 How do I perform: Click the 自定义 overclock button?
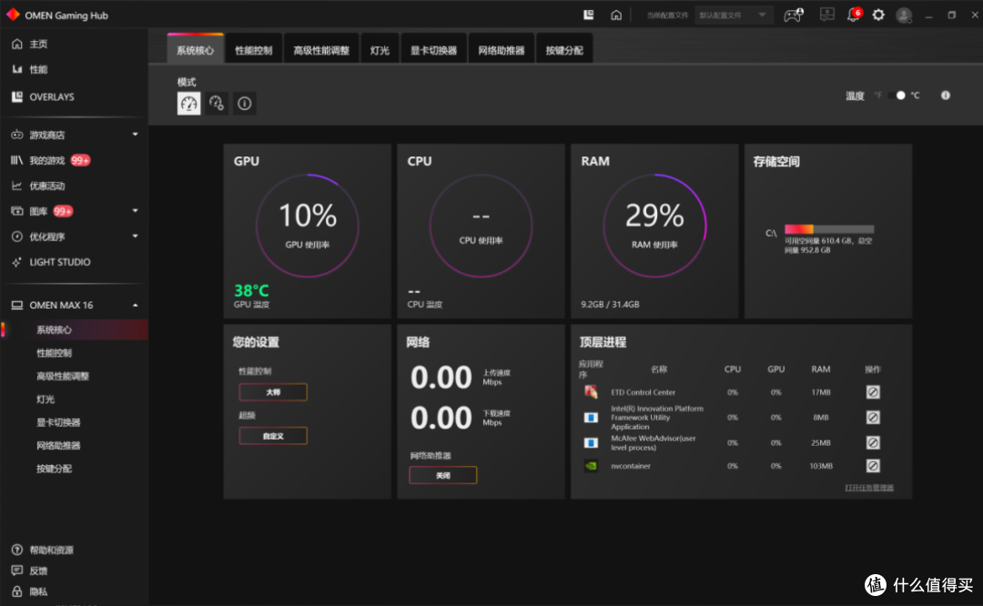click(x=273, y=436)
